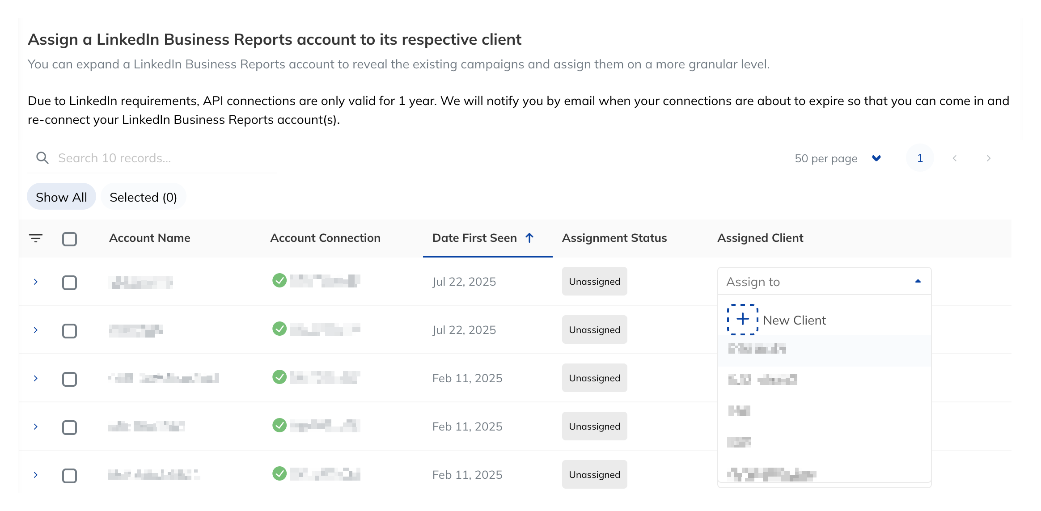This screenshot has width=1041, height=511.
Task: Expand the fourth account row chevron
Action: tap(36, 427)
